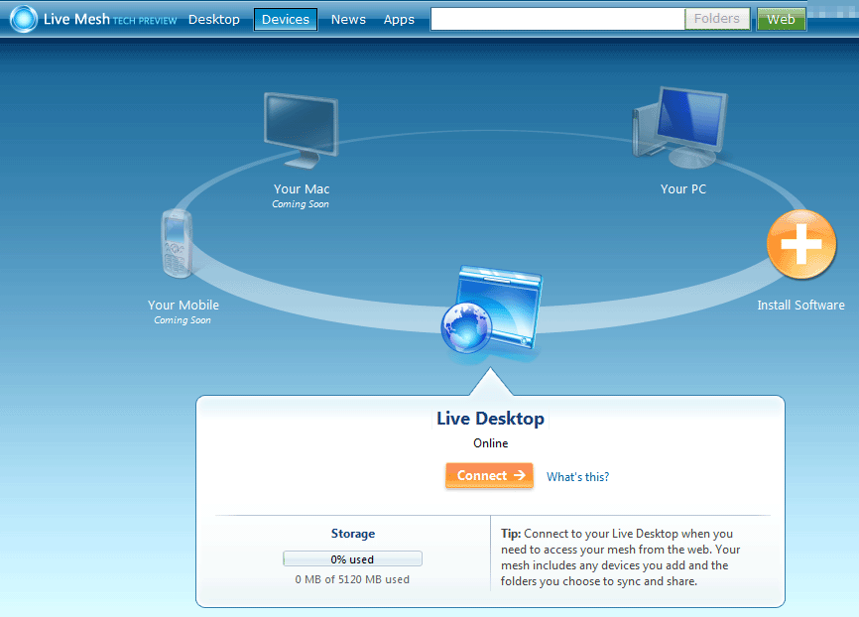Click the Online status text

coord(490,443)
